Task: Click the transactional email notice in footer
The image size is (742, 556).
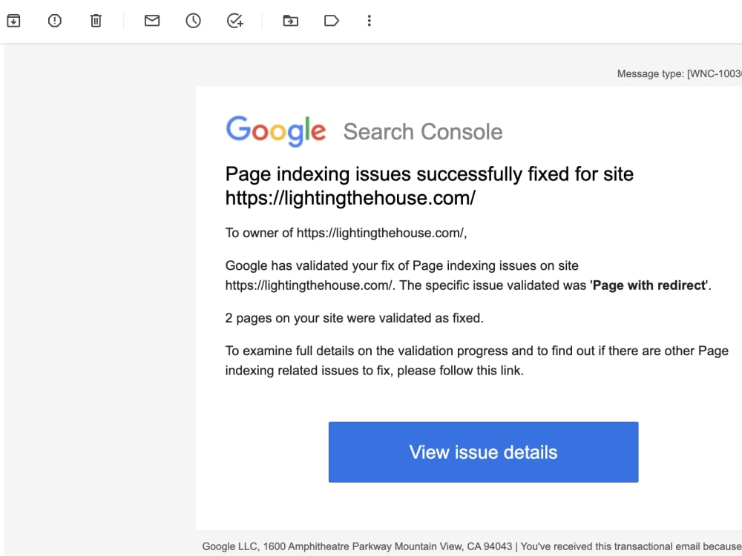Action: (x=631, y=546)
